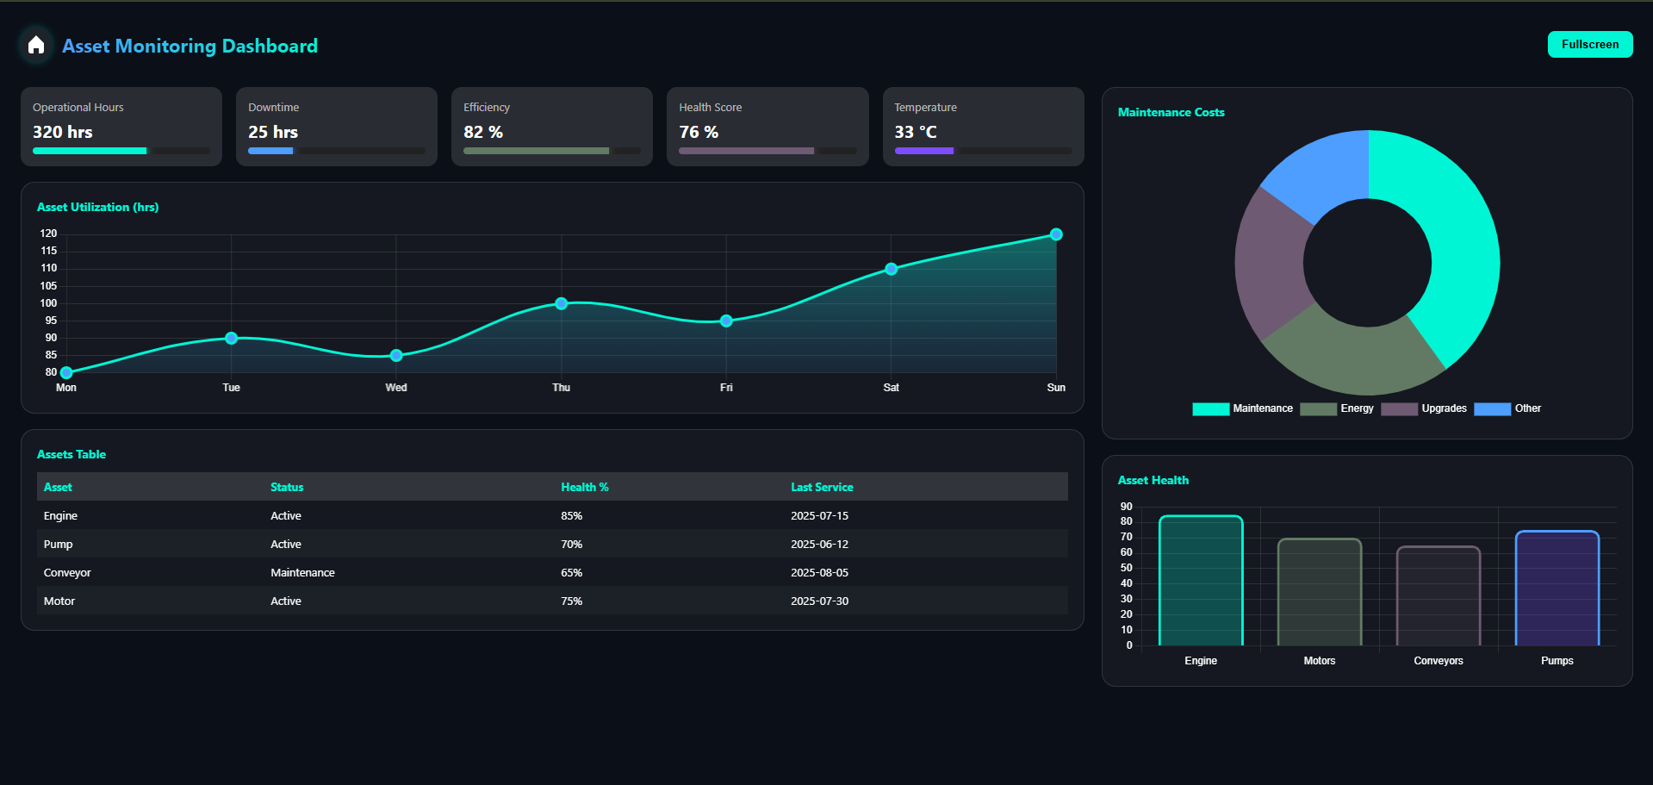Select the Sunday data point on utilization chart

[x=1056, y=234]
